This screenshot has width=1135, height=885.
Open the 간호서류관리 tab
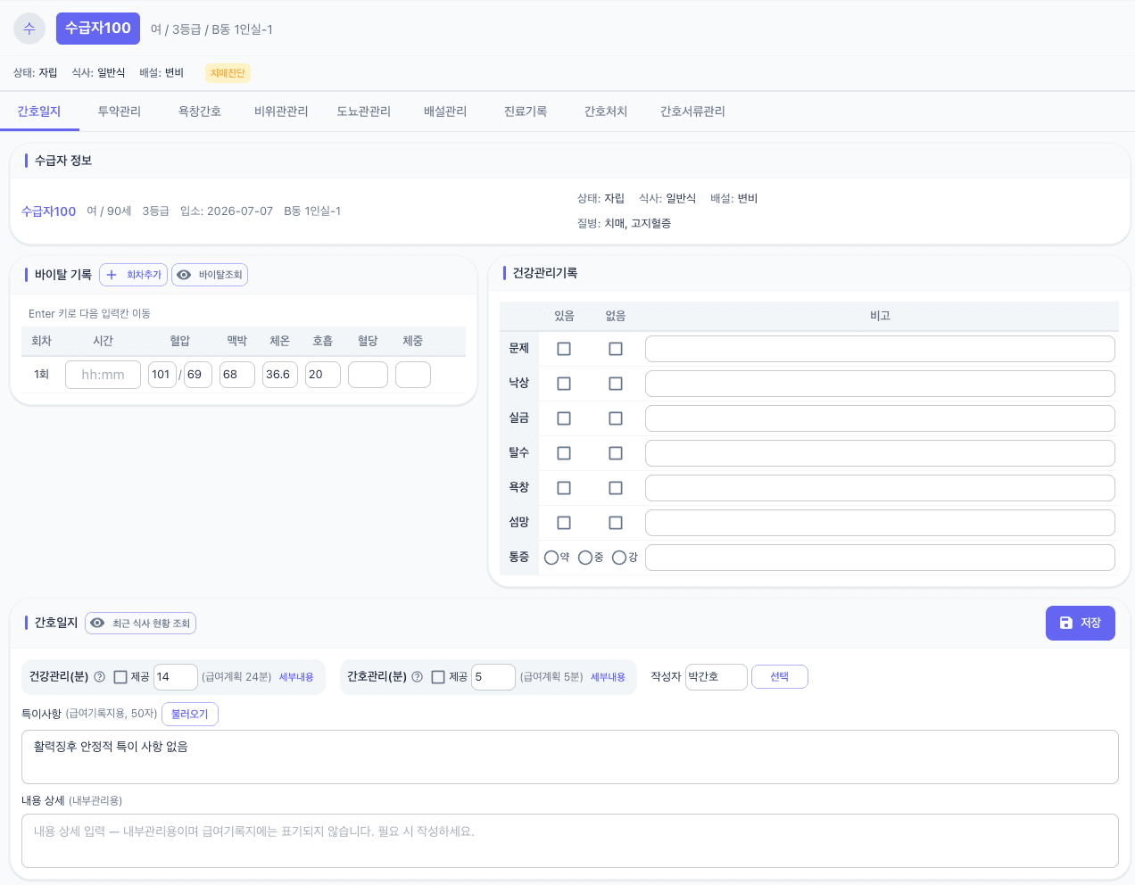(x=692, y=112)
